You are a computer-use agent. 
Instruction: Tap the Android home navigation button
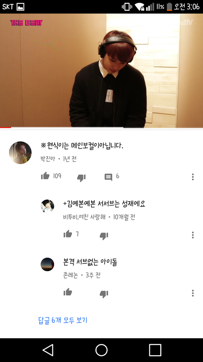(x=101, y=350)
